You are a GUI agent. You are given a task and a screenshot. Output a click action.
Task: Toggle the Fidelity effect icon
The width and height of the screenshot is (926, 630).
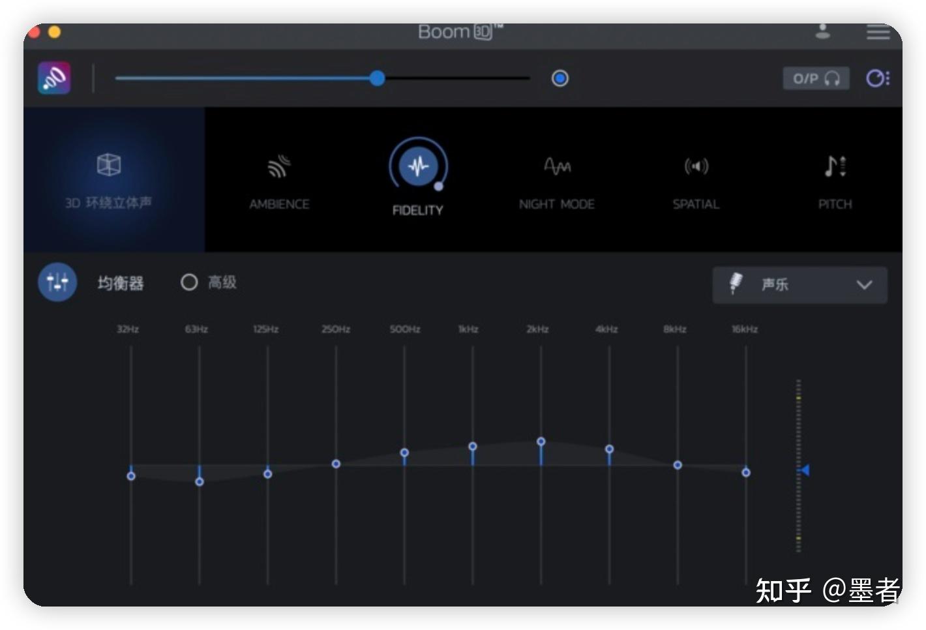tap(418, 166)
